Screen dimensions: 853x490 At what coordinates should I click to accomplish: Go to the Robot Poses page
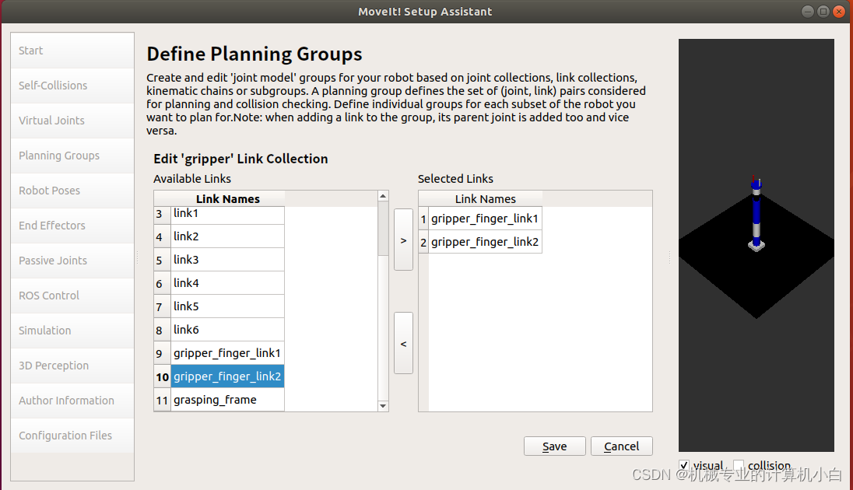pyautogui.click(x=72, y=191)
